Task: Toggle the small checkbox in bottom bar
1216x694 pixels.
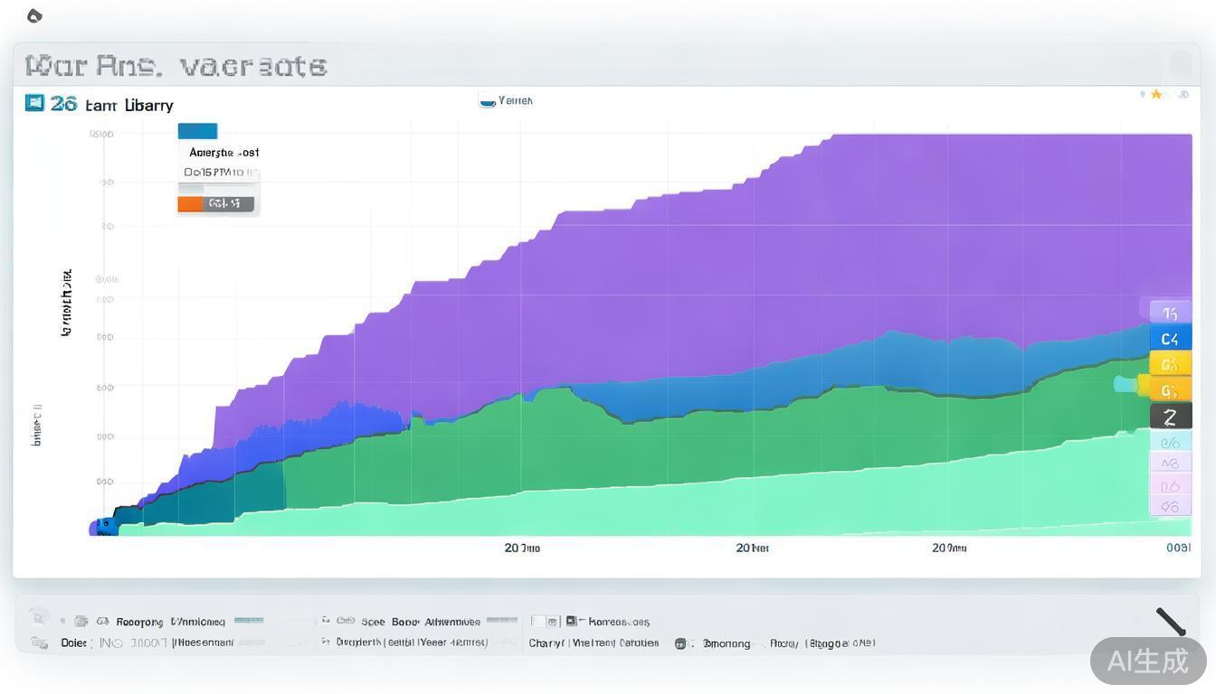Action: (x=537, y=622)
